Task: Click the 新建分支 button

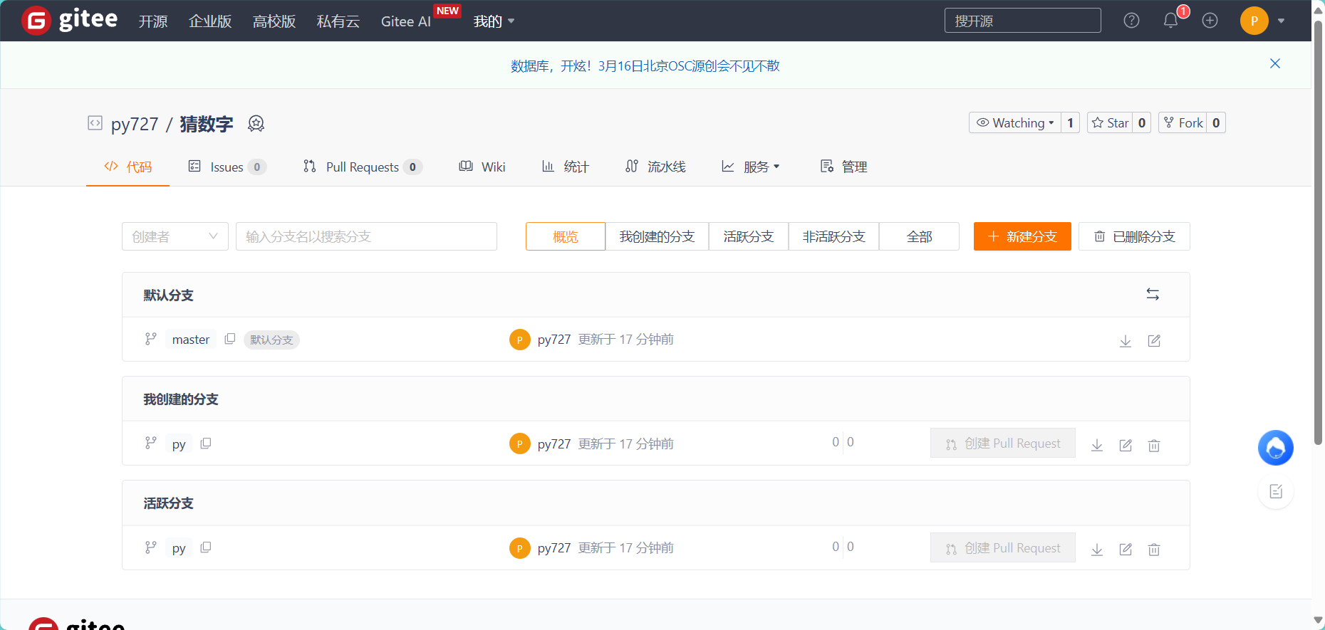Action: [x=1022, y=236]
